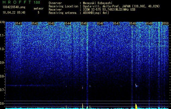
Task: Select the 0.7 frequency axis label
Action: tap(2, 90)
